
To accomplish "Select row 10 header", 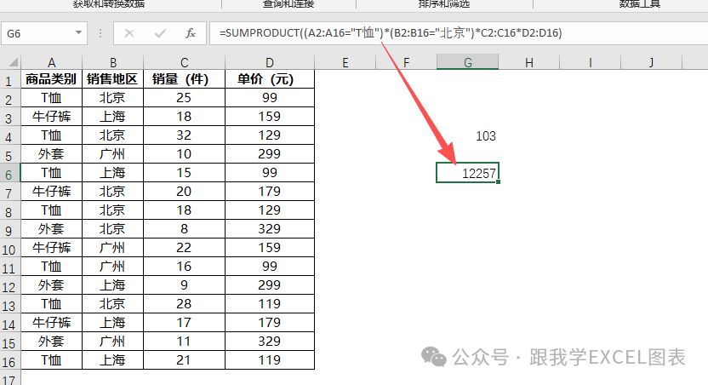I will [x=9, y=250].
